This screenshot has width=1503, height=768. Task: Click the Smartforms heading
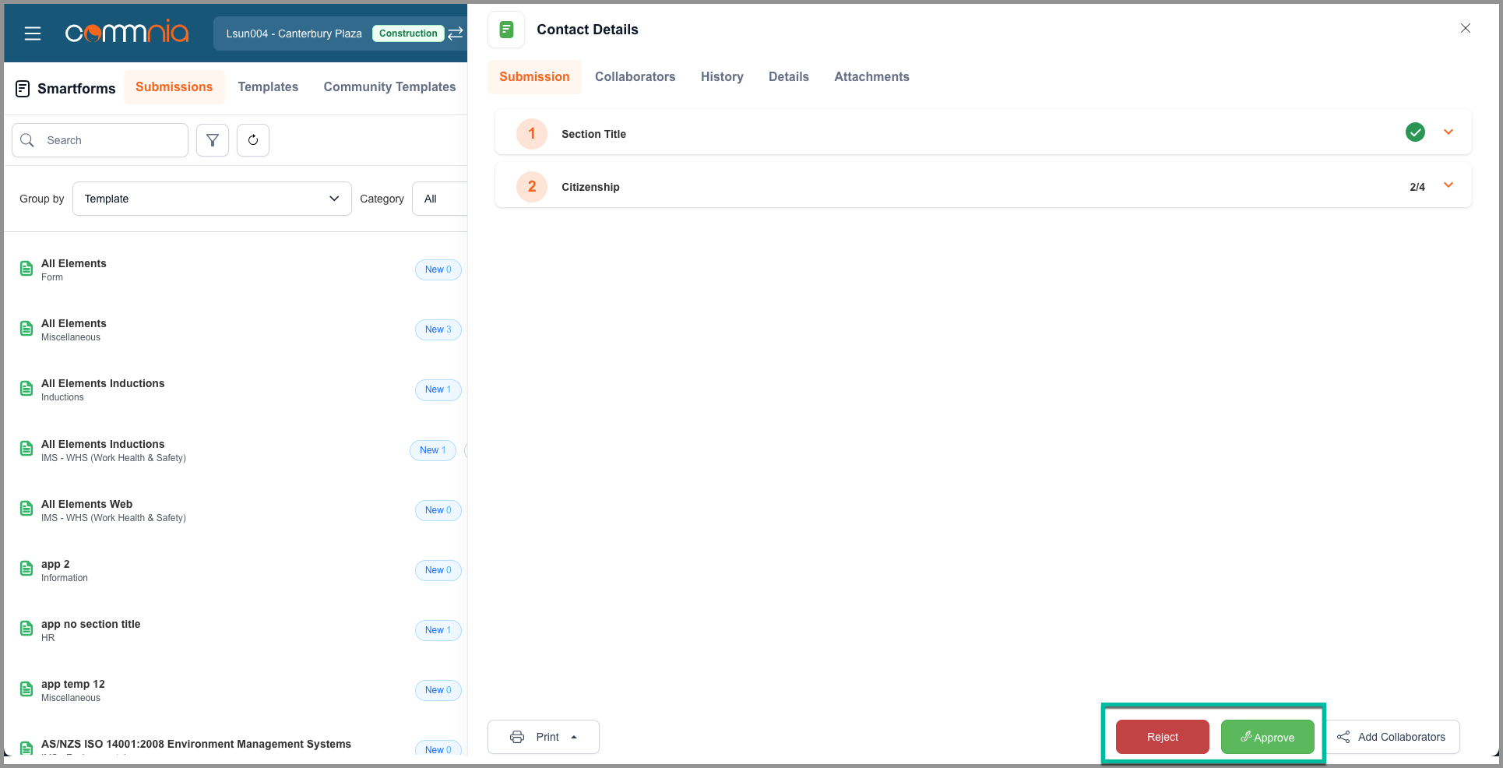coord(76,89)
